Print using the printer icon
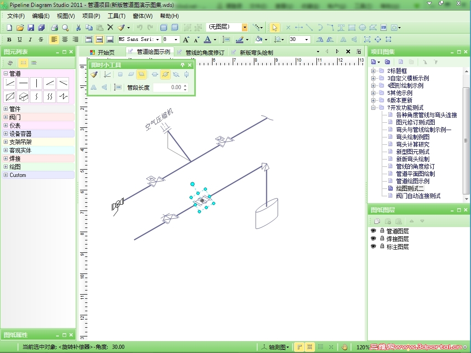The height and width of the screenshot is (353, 471). point(54,28)
